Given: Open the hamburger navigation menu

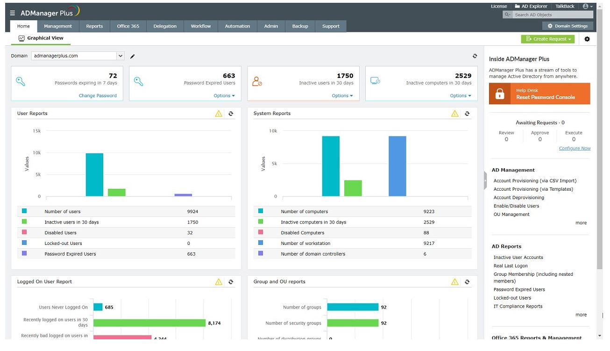Looking at the screenshot, I should point(13,13).
